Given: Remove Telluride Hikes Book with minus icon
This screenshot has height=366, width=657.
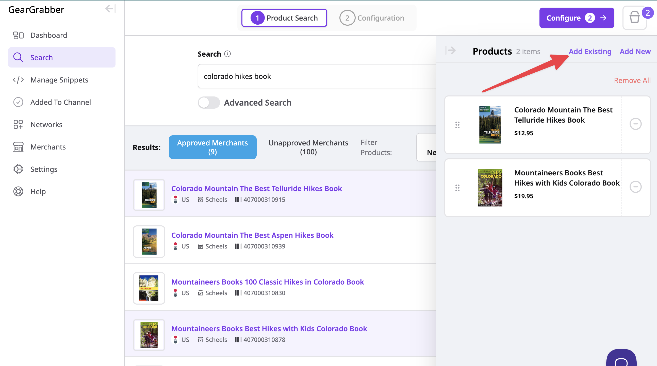Looking at the screenshot, I should (x=635, y=124).
